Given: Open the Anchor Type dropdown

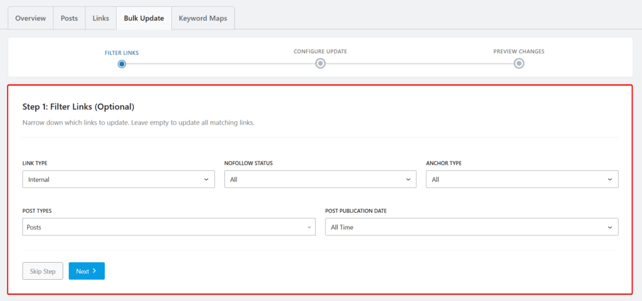Looking at the screenshot, I should pyautogui.click(x=522, y=180).
